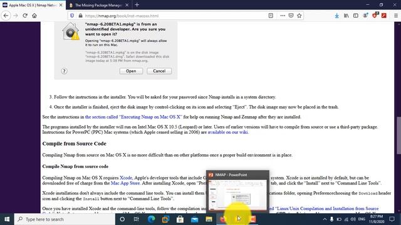
Task: Go to the Firefox home page
Action: (34, 16)
